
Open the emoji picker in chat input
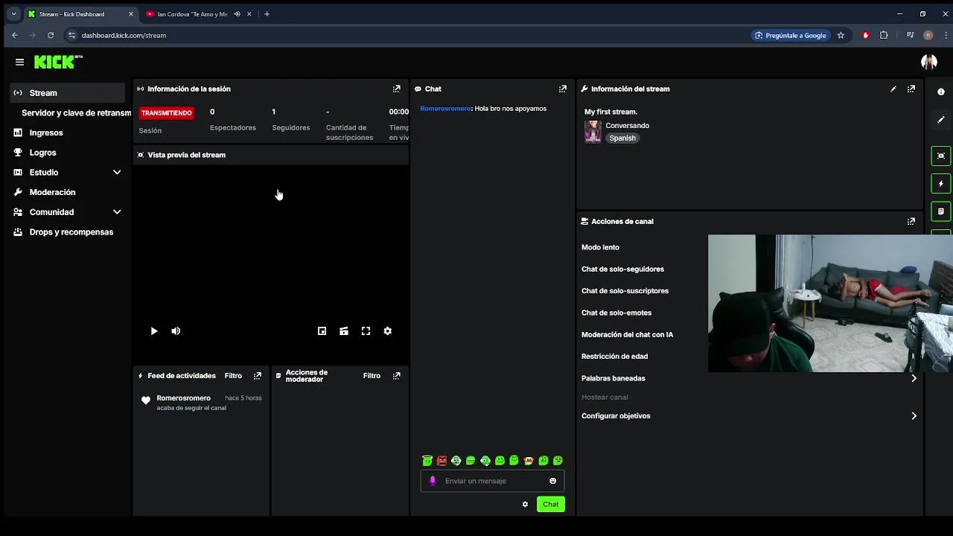(552, 481)
